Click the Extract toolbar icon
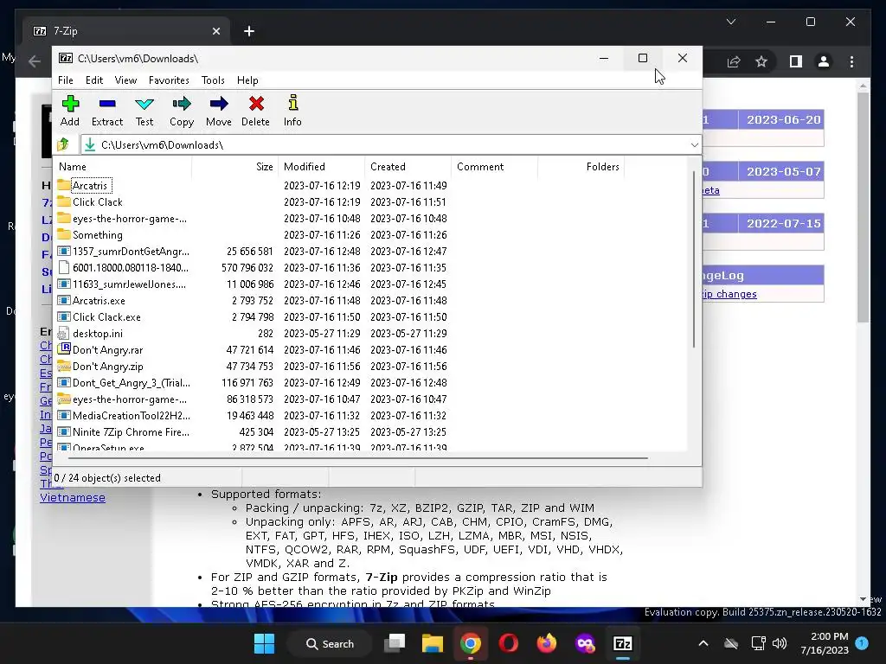 point(106,104)
